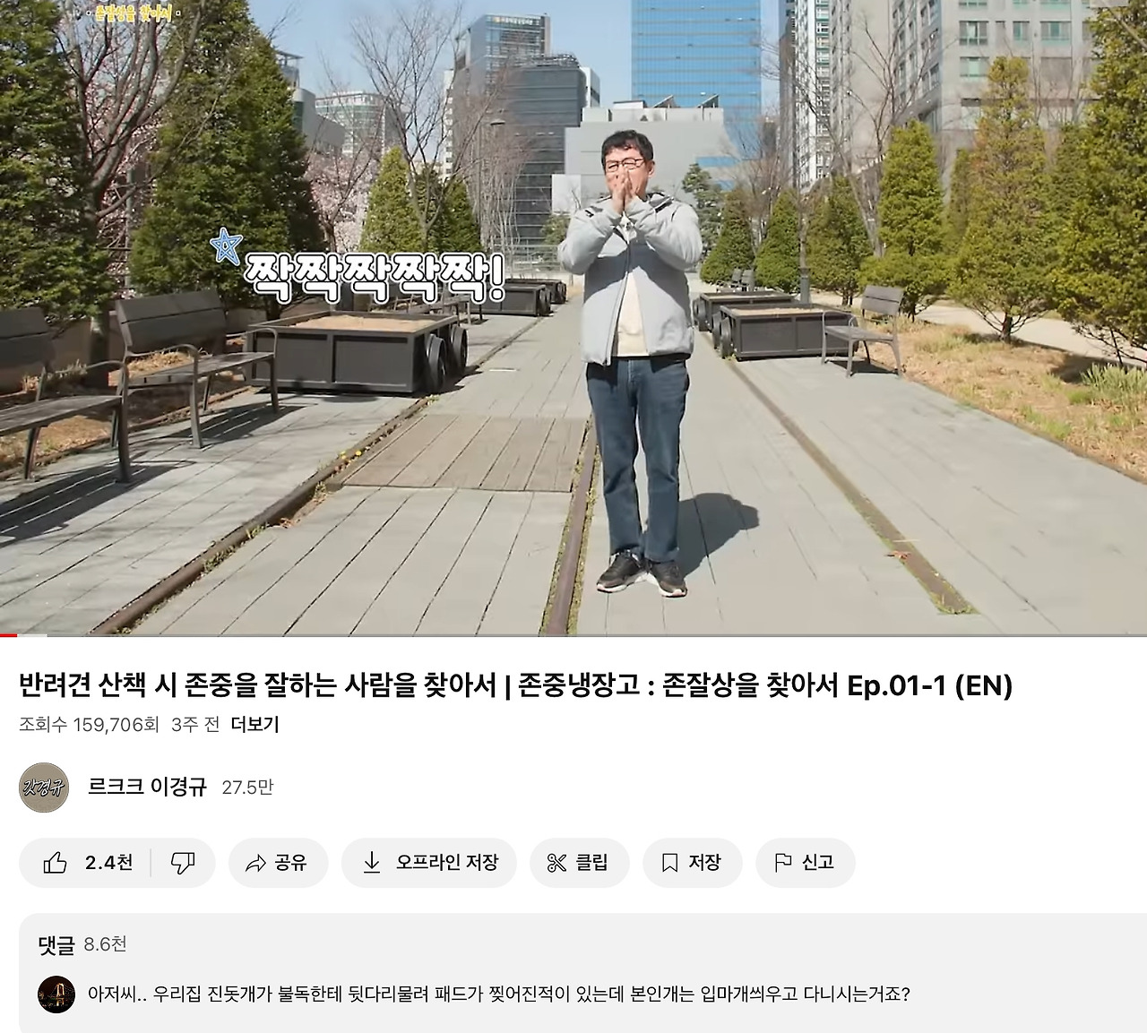Open the 르크크 이경규 channel avatar
1147x1033 pixels.
[44, 788]
